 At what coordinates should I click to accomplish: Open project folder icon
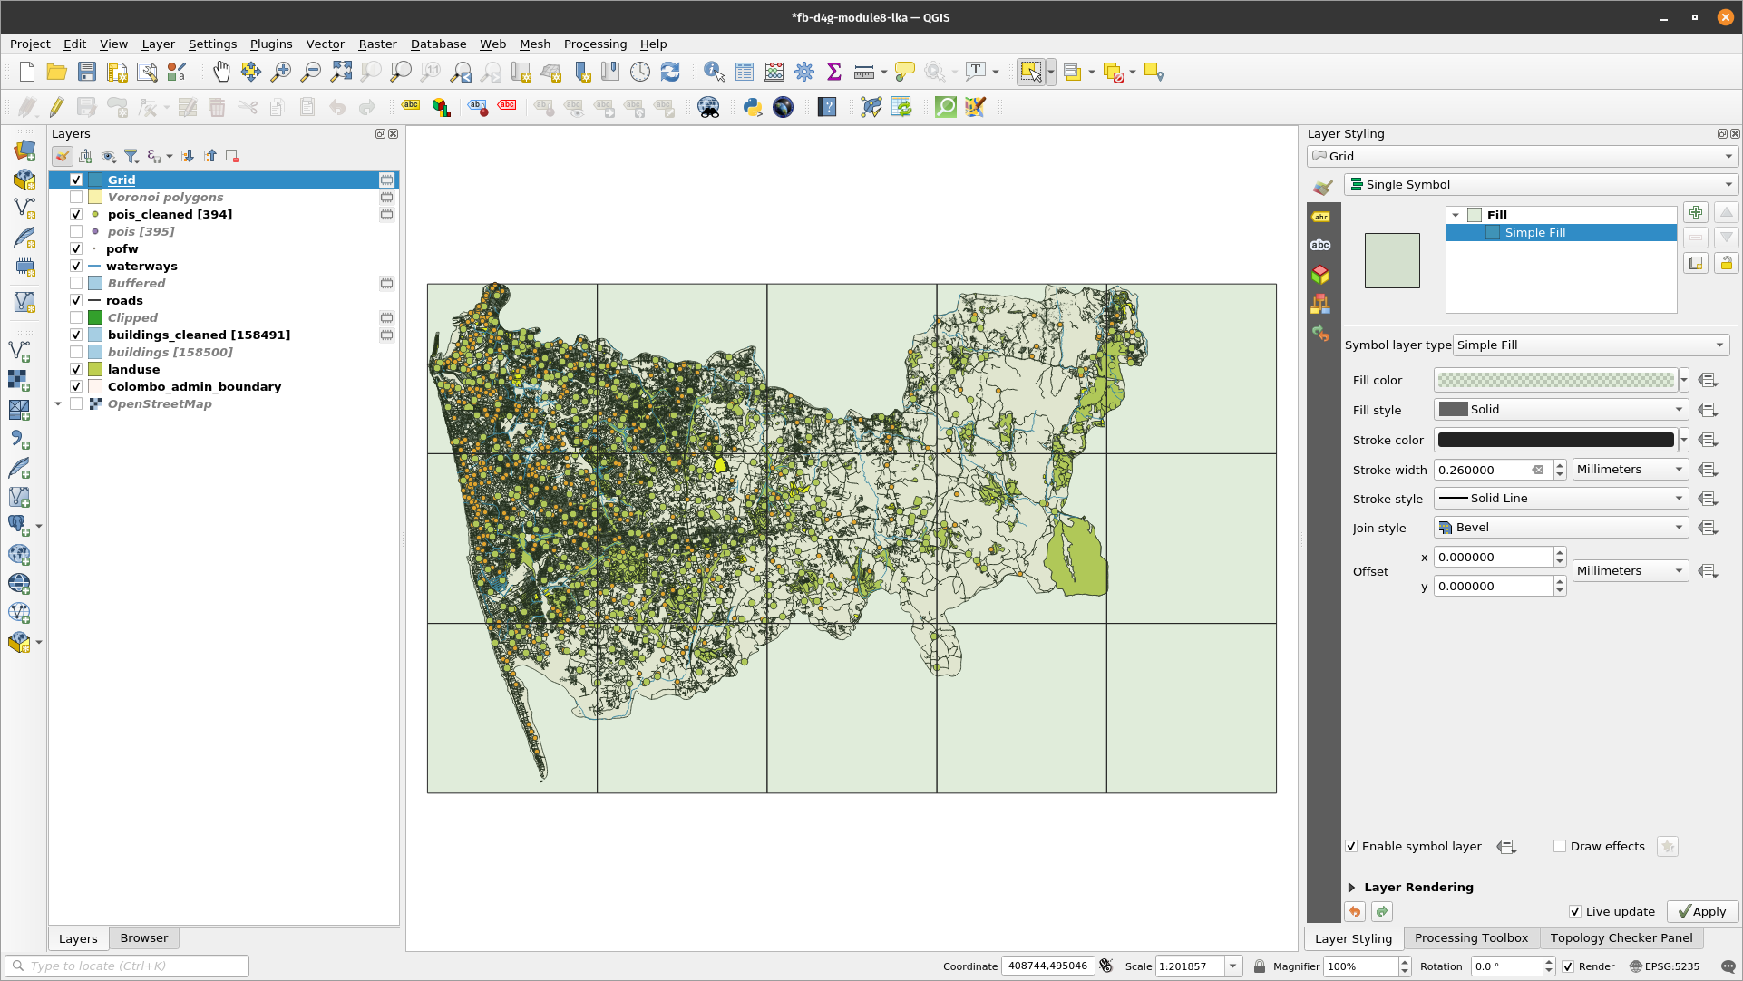pyautogui.click(x=56, y=73)
